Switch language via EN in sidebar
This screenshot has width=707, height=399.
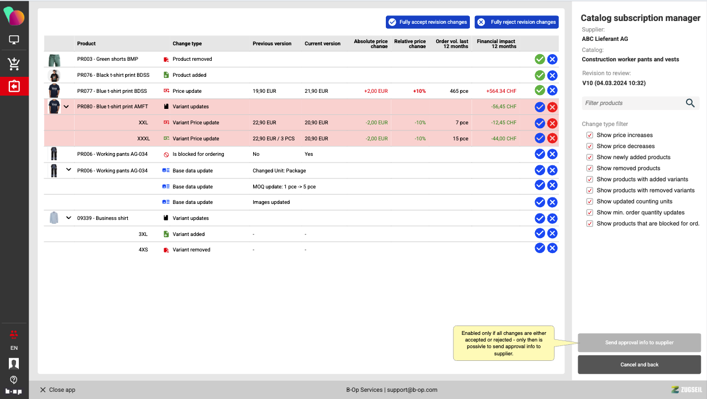tap(14, 348)
